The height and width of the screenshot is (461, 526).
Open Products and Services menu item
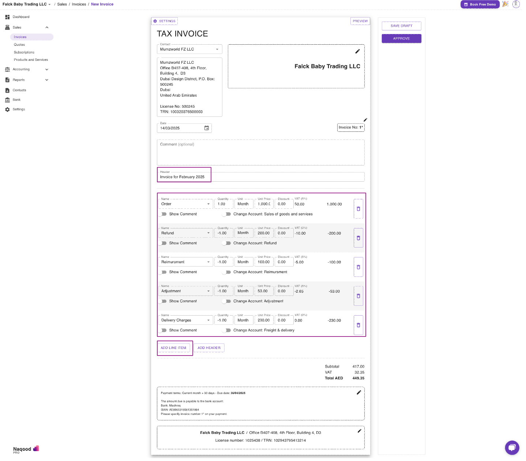(31, 60)
